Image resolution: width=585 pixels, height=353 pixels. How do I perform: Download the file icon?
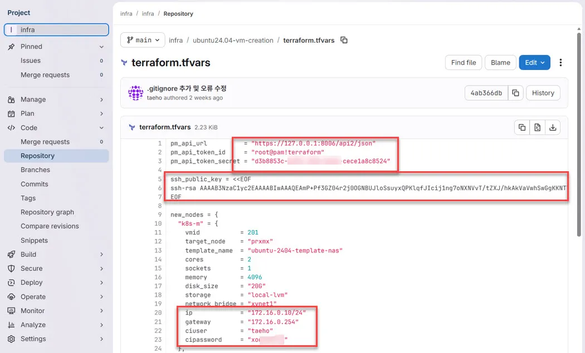pos(553,127)
